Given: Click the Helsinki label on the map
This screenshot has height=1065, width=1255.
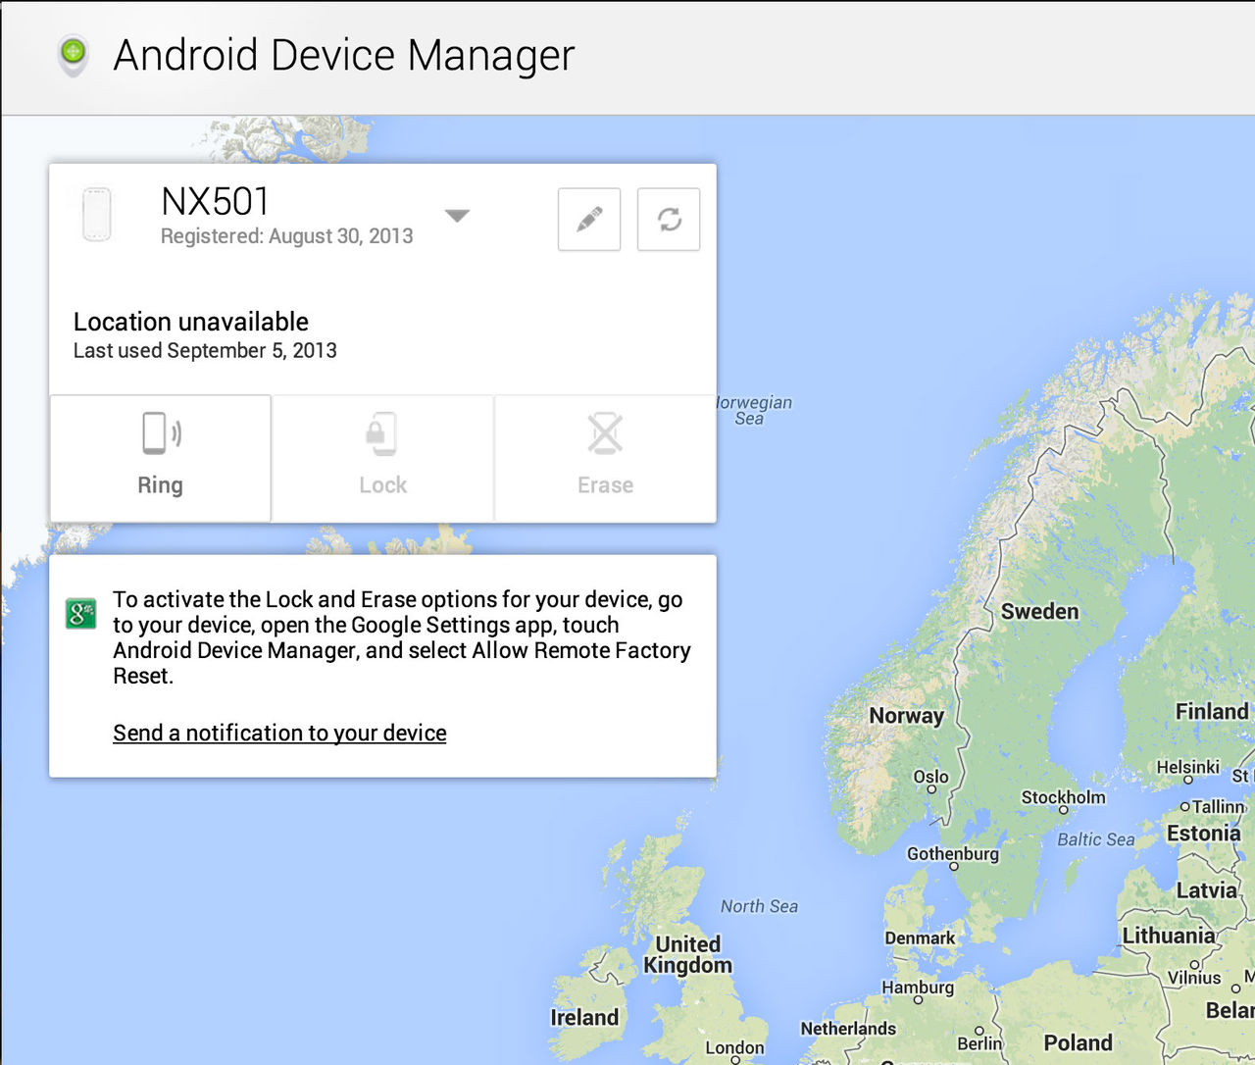Looking at the screenshot, I should click(1187, 767).
